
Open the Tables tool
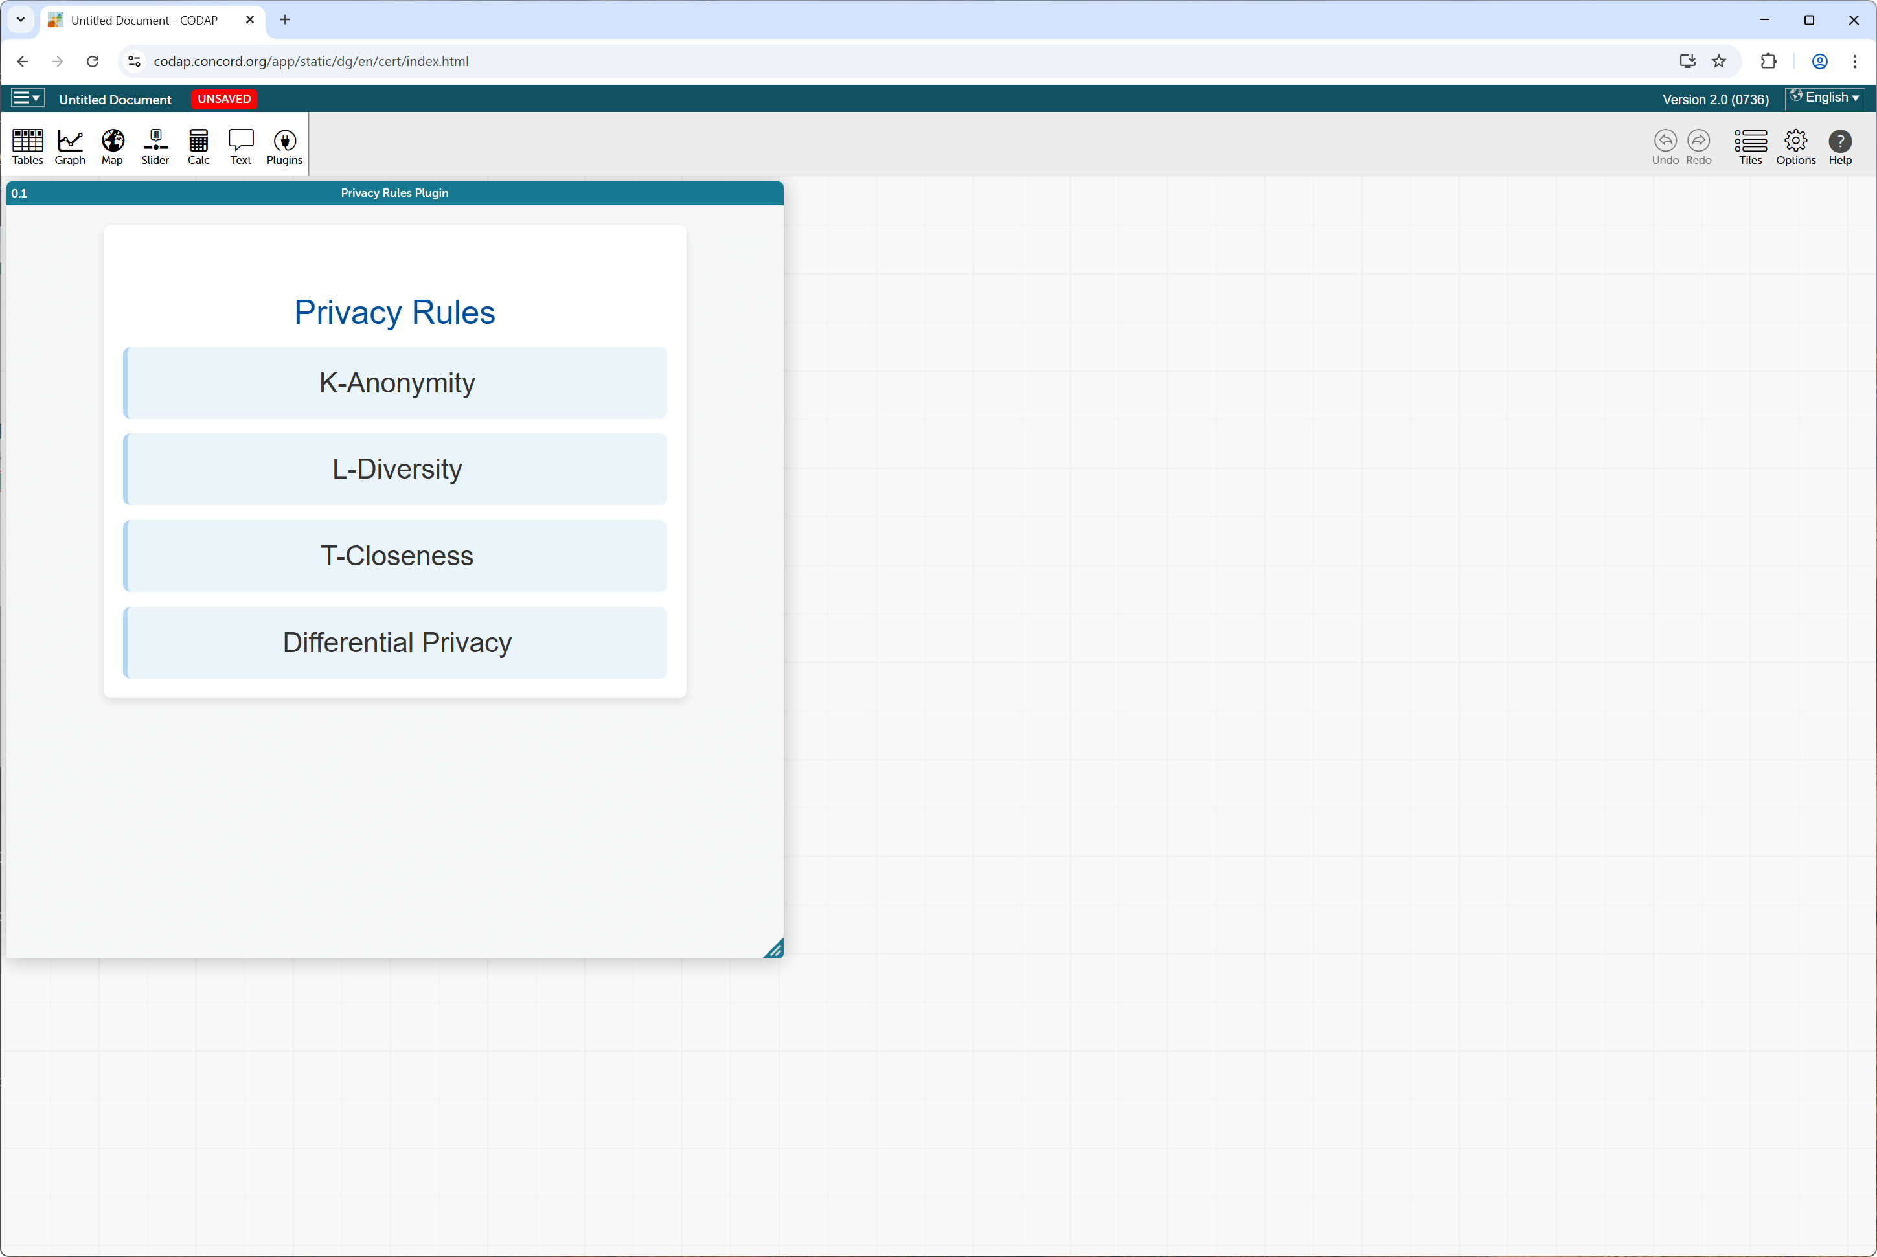click(x=27, y=147)
